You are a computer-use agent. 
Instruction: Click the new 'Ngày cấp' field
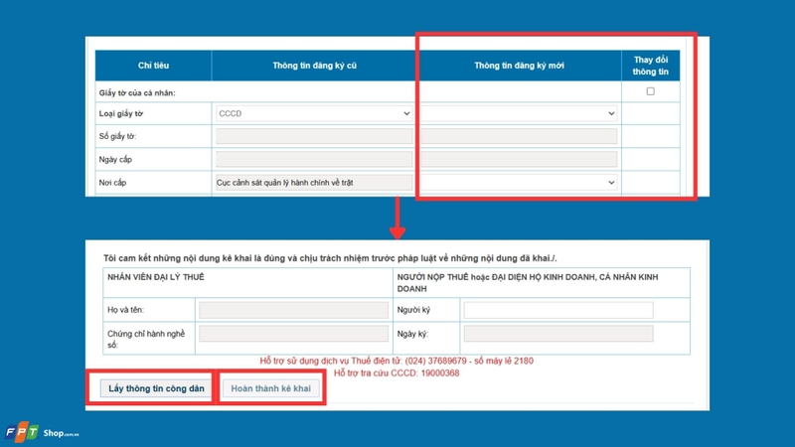(519, 159)
